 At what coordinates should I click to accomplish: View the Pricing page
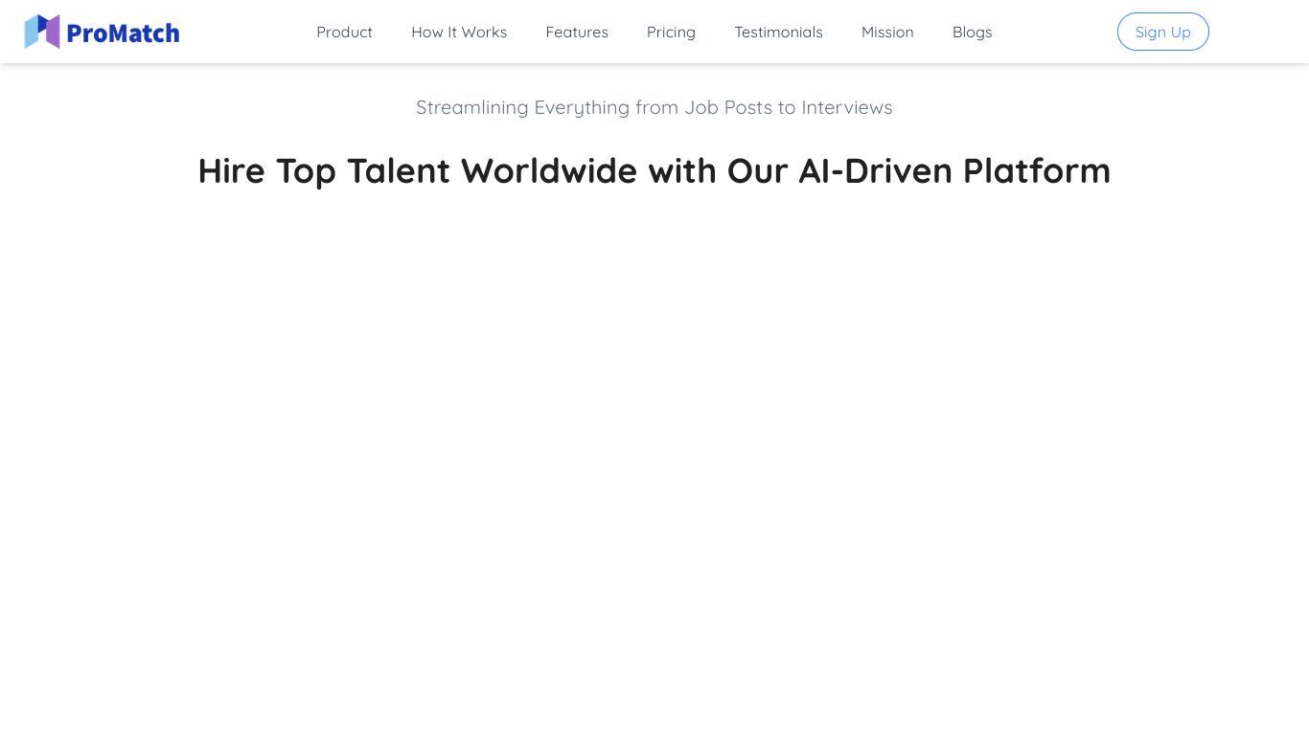click(671, 32)
